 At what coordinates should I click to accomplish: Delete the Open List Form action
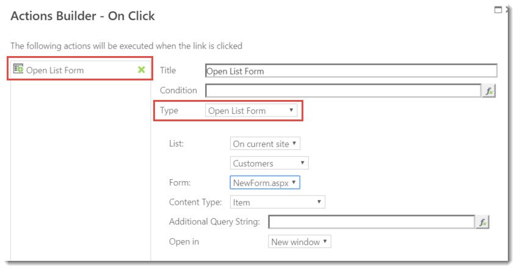[142, 70]
